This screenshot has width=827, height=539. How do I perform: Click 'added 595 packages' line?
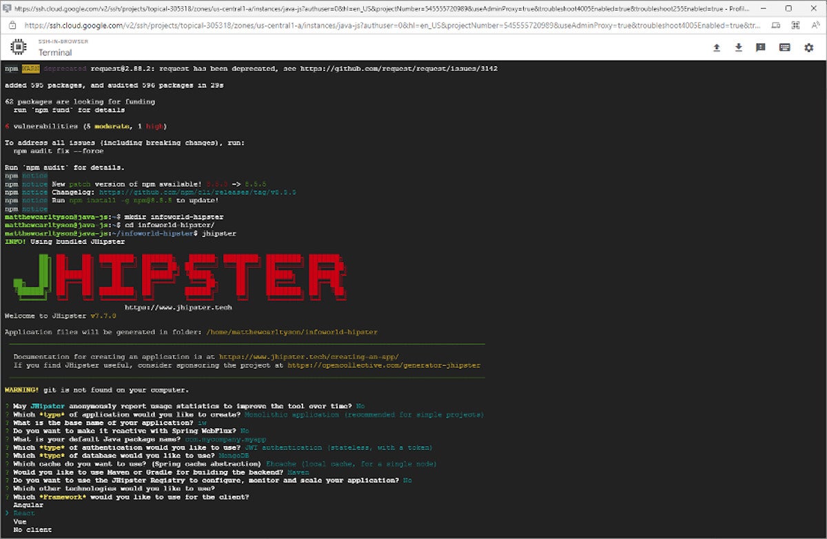pos(114,85)
